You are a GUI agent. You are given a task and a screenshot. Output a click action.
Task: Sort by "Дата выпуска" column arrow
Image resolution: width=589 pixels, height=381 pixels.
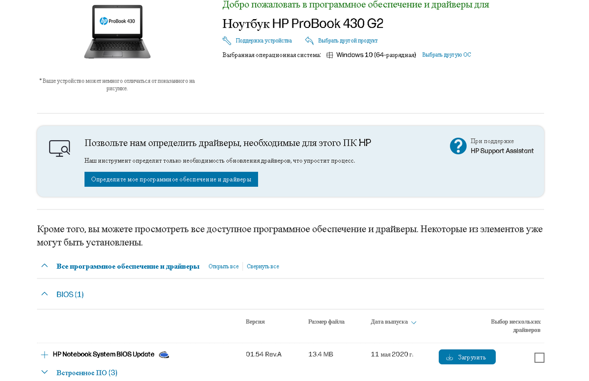click(414, 323)
